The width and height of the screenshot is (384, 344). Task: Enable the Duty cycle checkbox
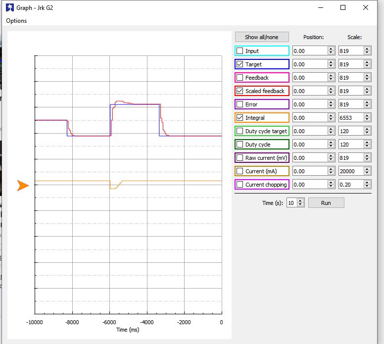click(240, 145)
